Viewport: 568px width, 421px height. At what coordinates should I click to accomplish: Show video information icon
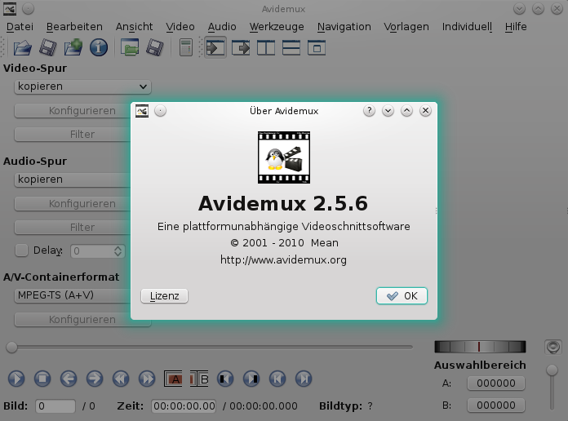click(99, 48)
